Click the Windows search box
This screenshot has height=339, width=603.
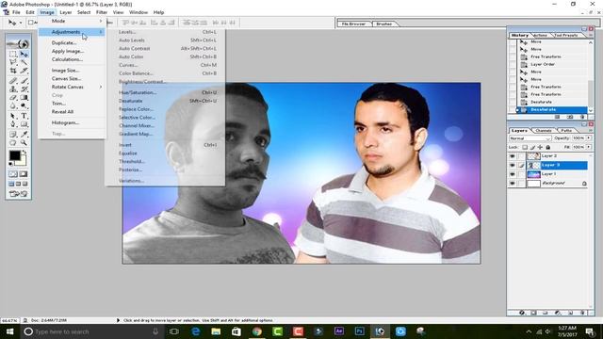click(91, 331)
